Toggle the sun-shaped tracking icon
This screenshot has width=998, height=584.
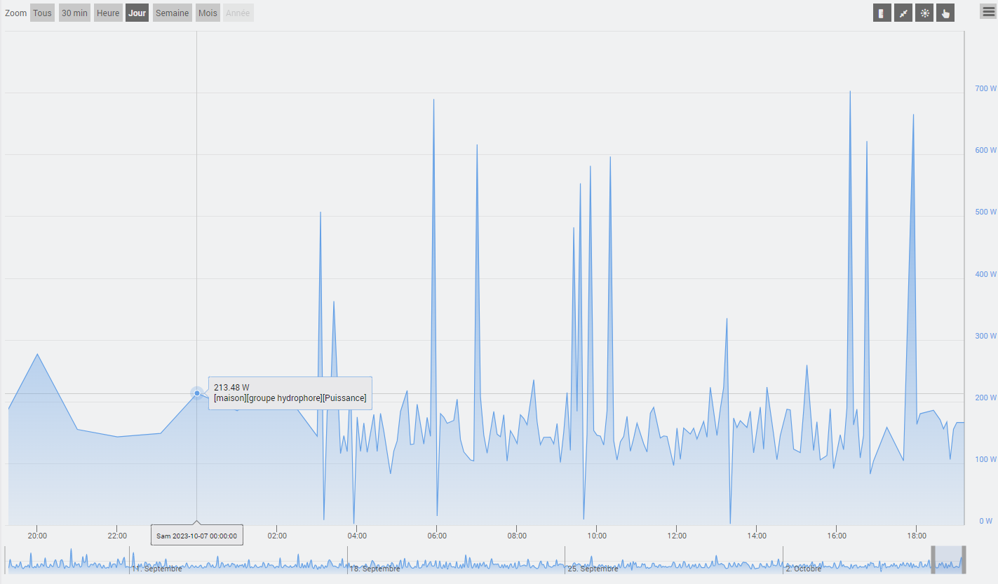point(924,13)
